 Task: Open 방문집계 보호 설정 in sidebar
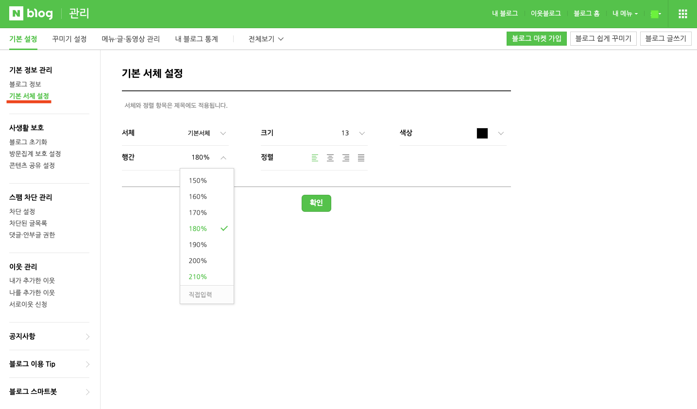point(35,153)
